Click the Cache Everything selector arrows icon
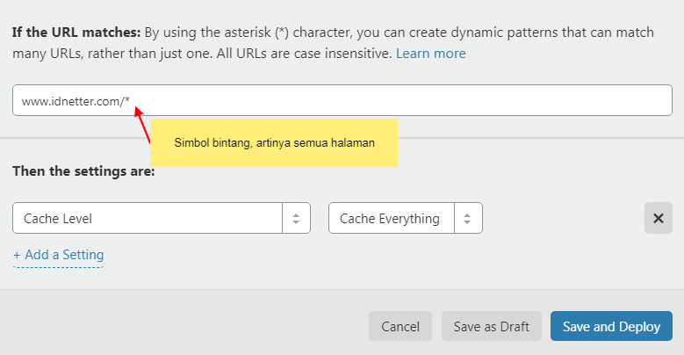 coord(468,219)
